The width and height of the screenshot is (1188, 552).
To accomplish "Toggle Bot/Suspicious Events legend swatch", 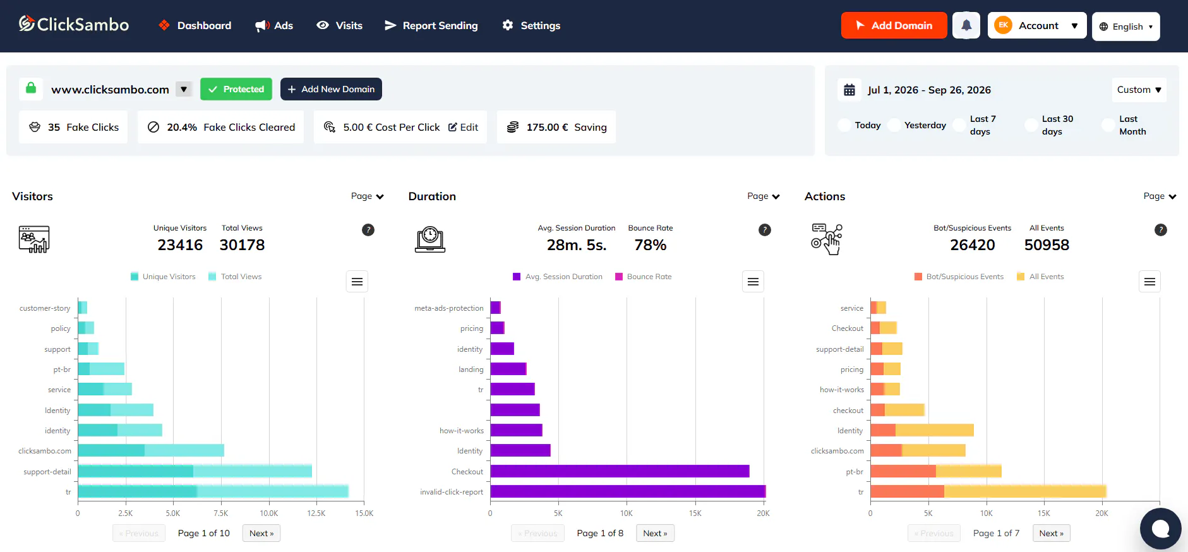I will tap(918, 277).
